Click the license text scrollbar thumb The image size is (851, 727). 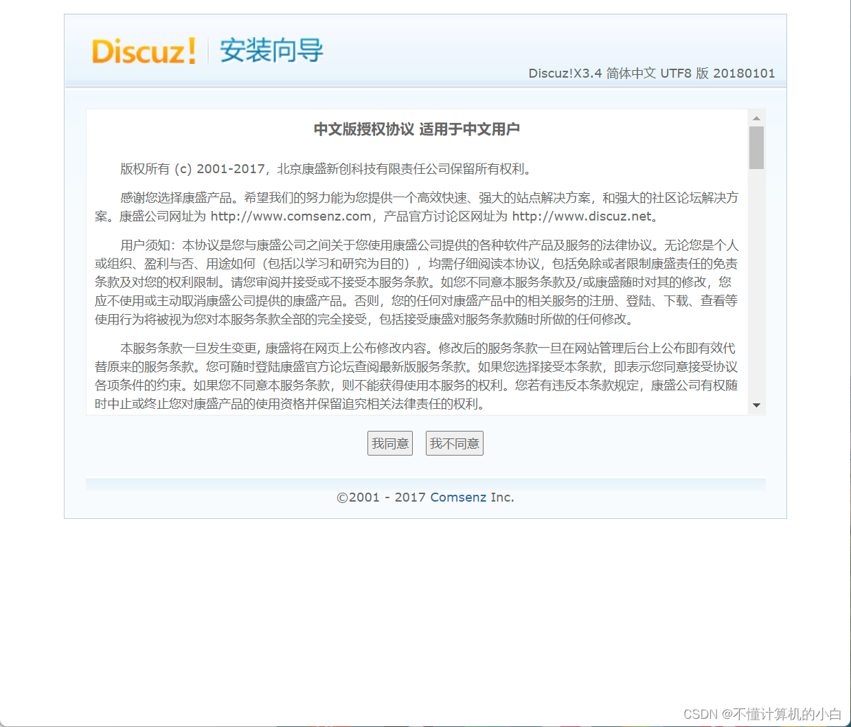[756, 147]
